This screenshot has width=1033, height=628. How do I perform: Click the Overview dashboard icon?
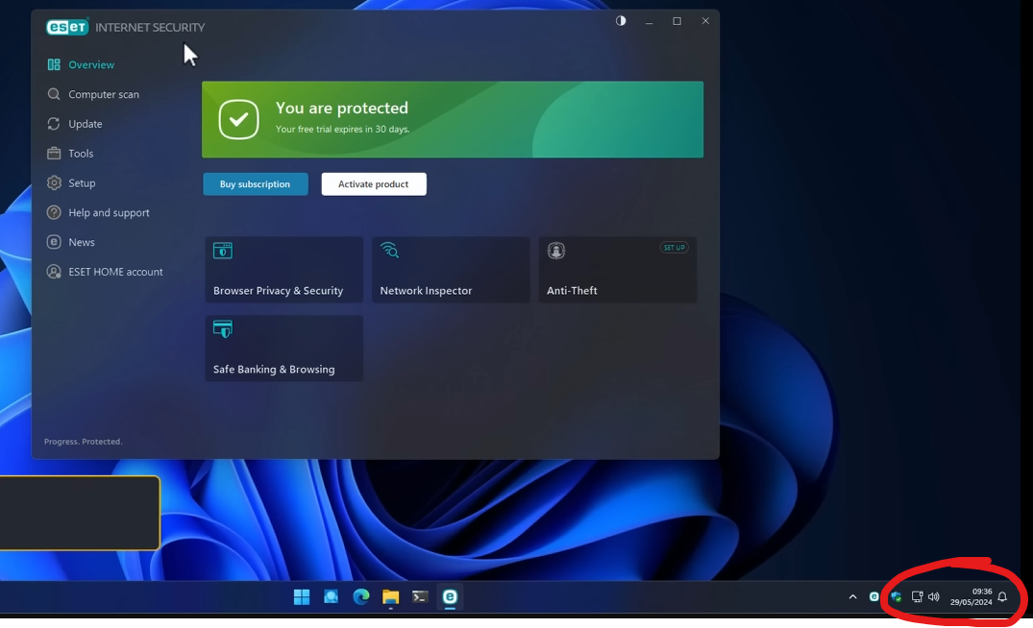54,64
